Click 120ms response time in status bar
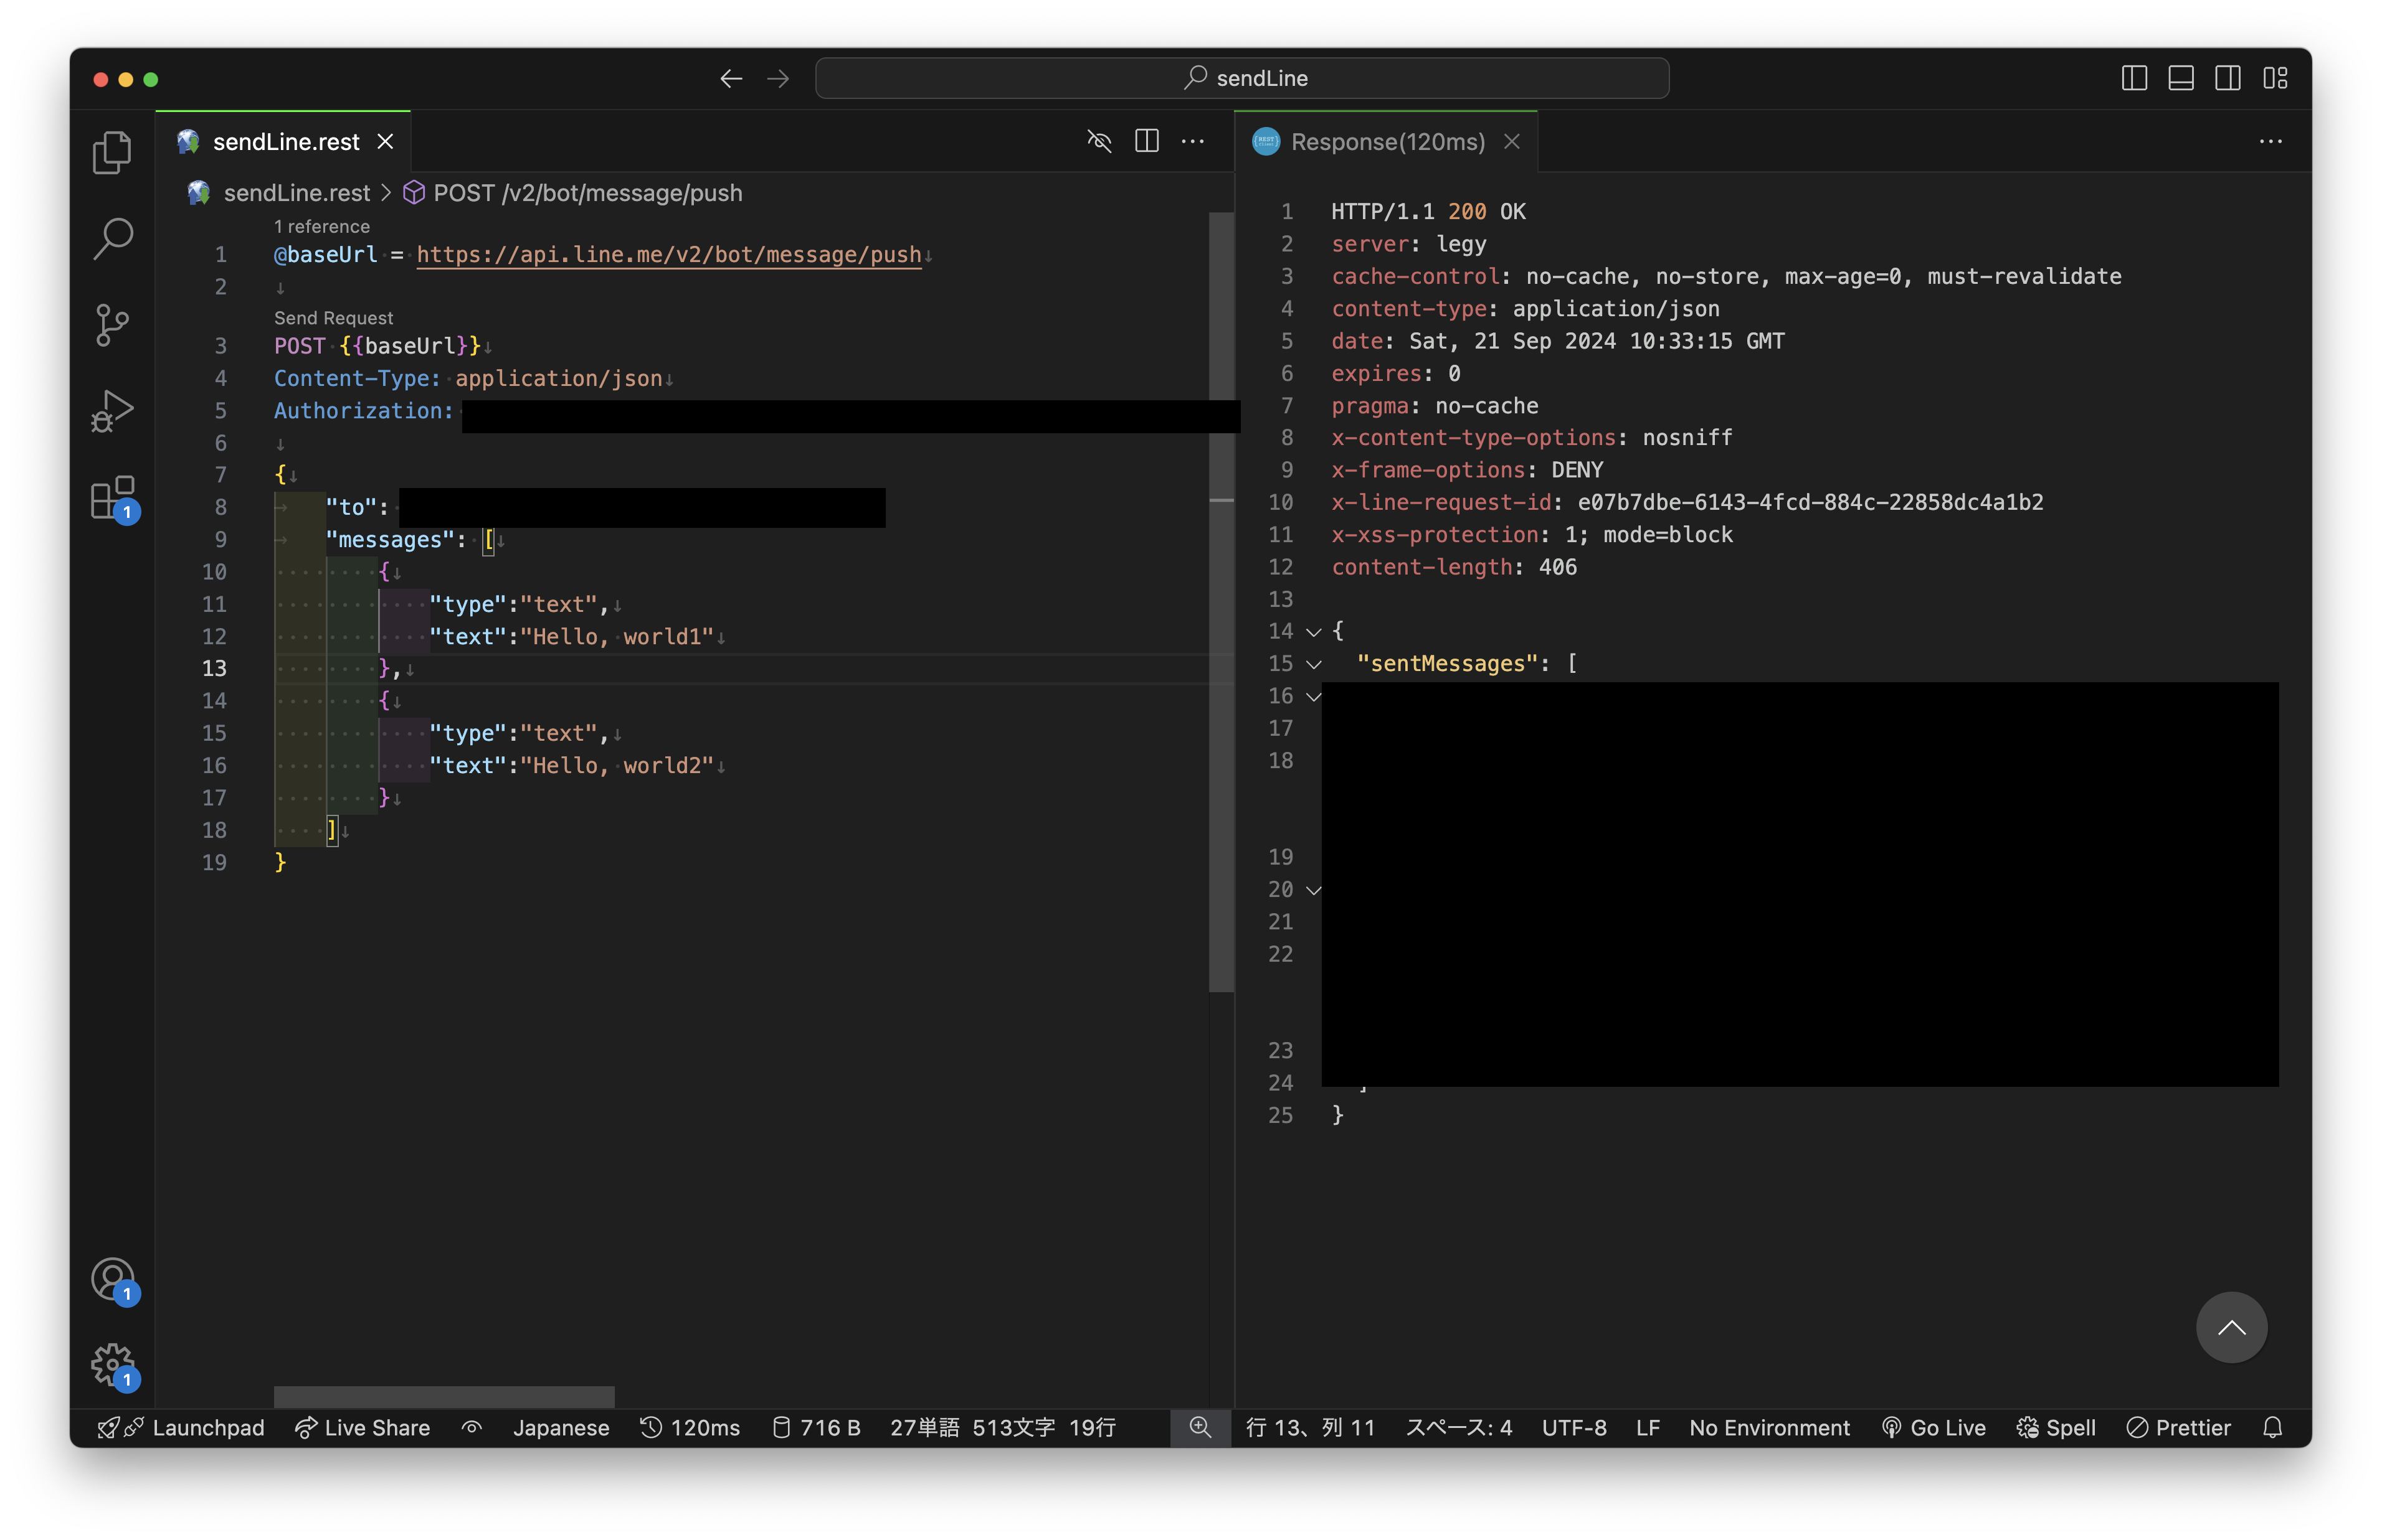 coord(690,1427)
